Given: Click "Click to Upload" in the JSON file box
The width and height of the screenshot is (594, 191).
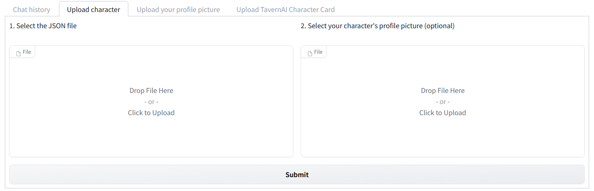Looking at the screenshot, I should 151,113.
